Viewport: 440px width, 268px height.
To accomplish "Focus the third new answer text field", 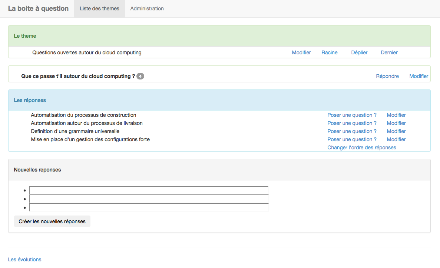I will [149, 208].
